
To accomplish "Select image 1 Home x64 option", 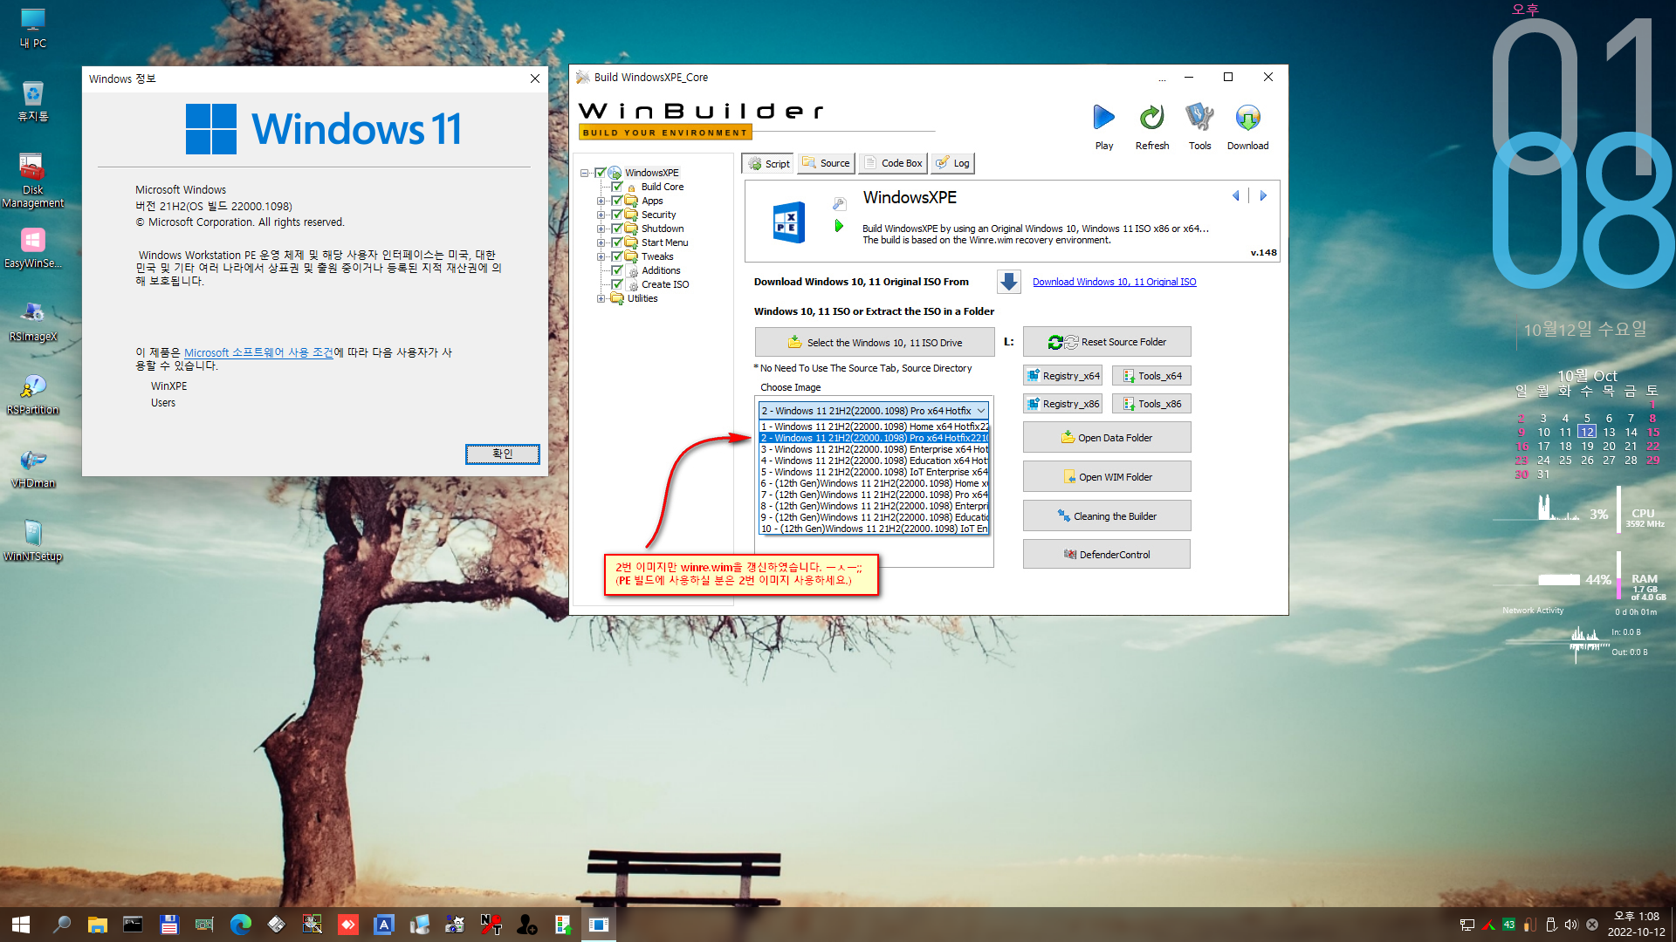I will tap(875, 427).
